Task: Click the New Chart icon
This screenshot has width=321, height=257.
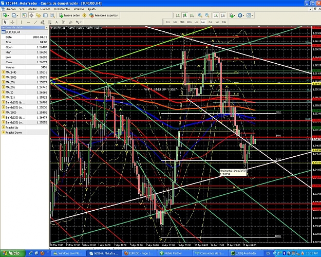Action: 5,15
